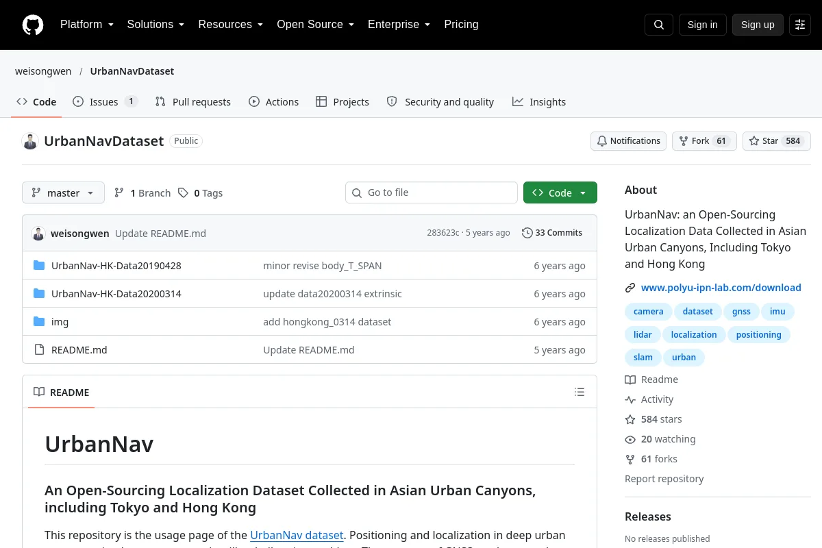Click Sign up button
This screenshot has width=822, height=548.
tap(758, 25)
